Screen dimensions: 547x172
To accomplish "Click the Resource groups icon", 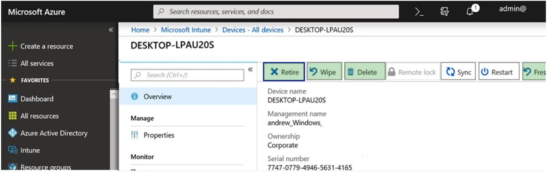I will point(13,167).
